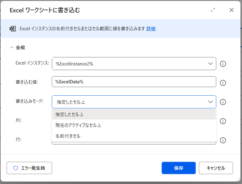Close the Excel write dialog with X
242x184 pixels.
231,10
